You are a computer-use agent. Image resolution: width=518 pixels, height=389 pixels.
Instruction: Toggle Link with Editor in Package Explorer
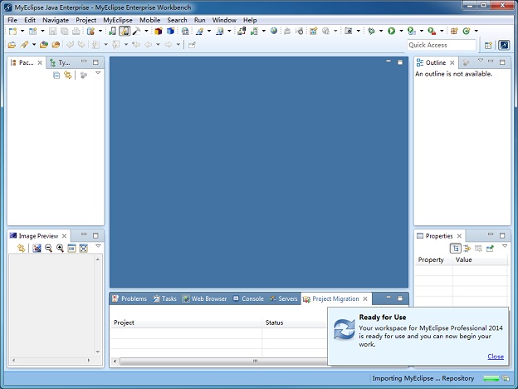tap(68, 75)
